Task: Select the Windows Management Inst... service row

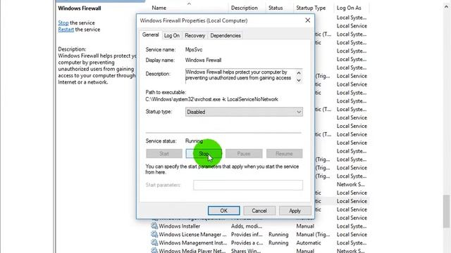Action: coord(260,242)
